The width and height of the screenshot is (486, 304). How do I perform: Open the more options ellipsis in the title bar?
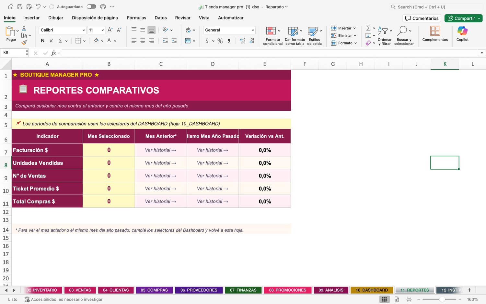coord(112,7)
